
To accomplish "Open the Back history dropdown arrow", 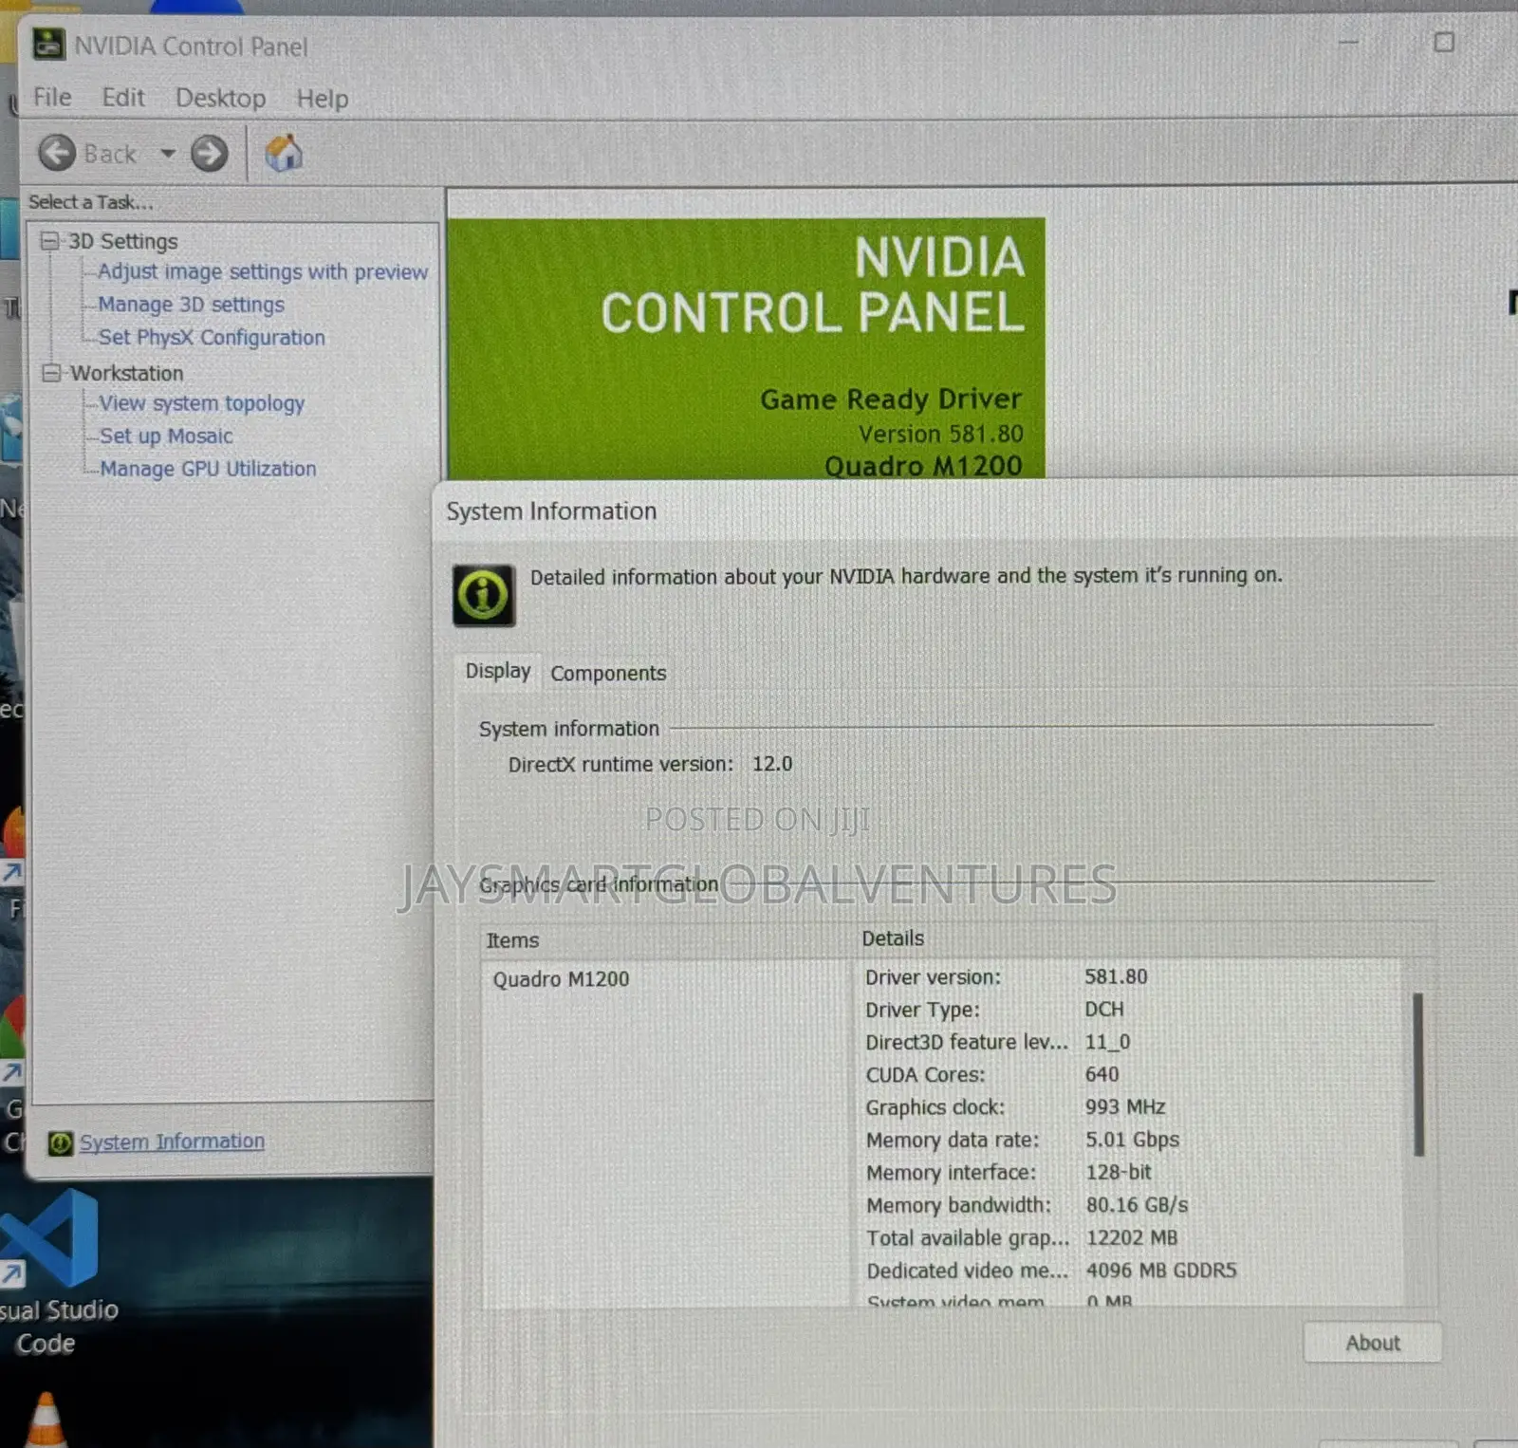I will click(x=168, y=154).
